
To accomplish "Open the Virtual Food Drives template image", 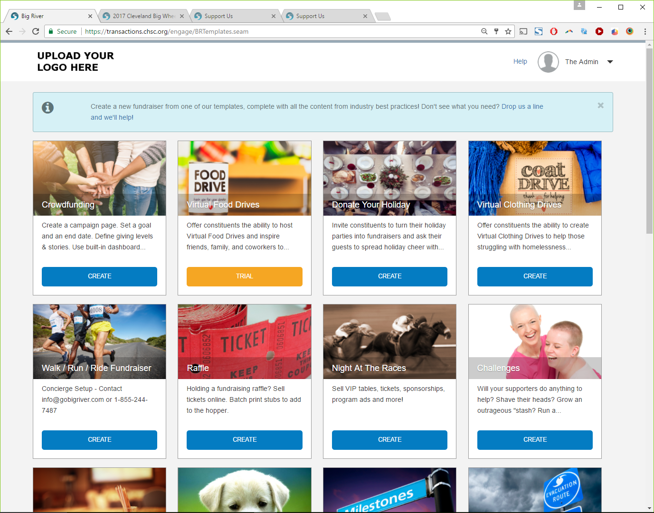I will [245, 178].
